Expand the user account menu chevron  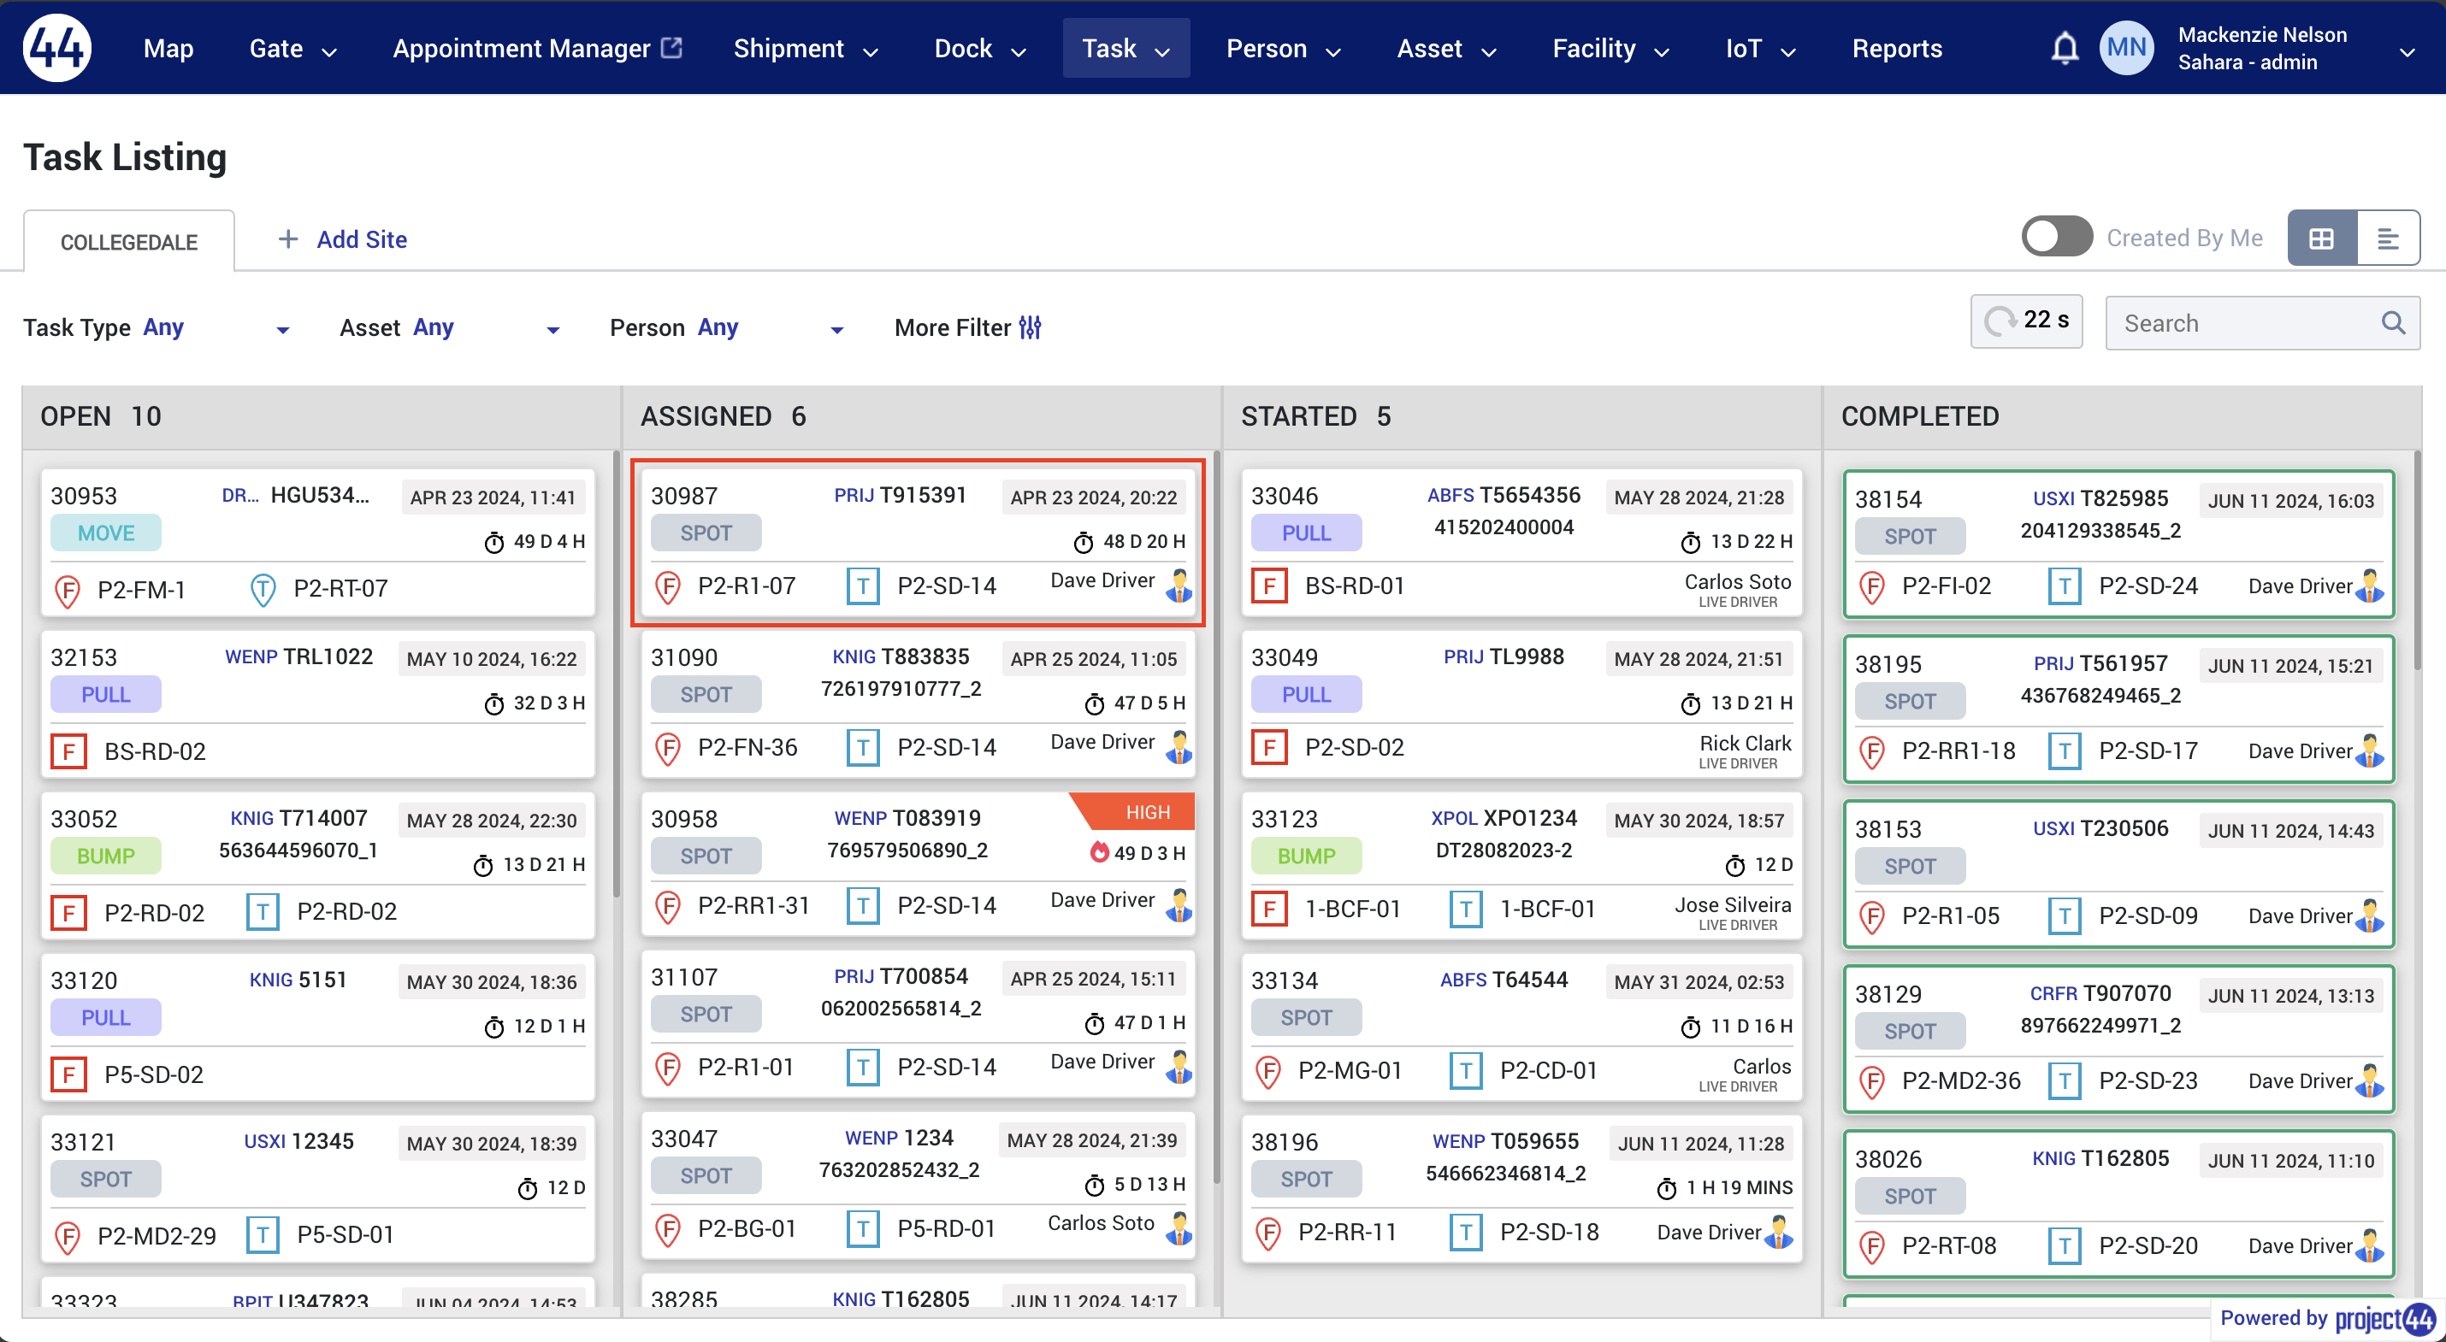pyautogui.click(x=2407, y=51)
